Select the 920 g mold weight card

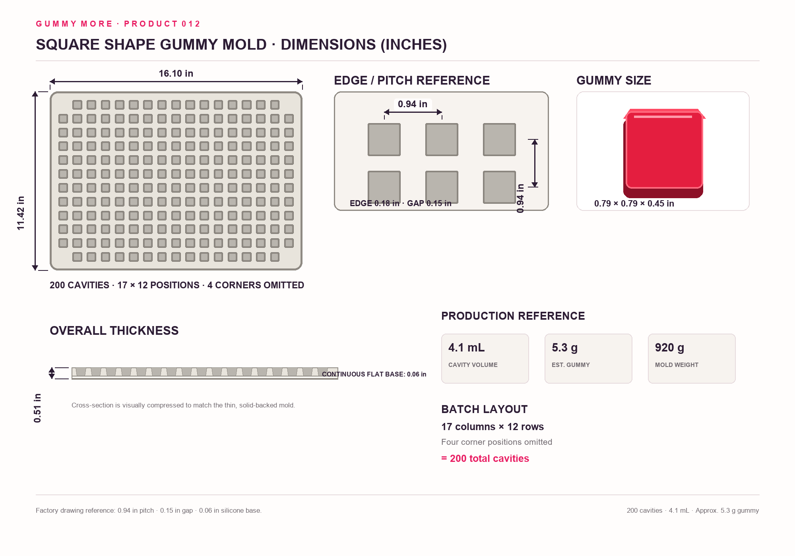point(692,358)
